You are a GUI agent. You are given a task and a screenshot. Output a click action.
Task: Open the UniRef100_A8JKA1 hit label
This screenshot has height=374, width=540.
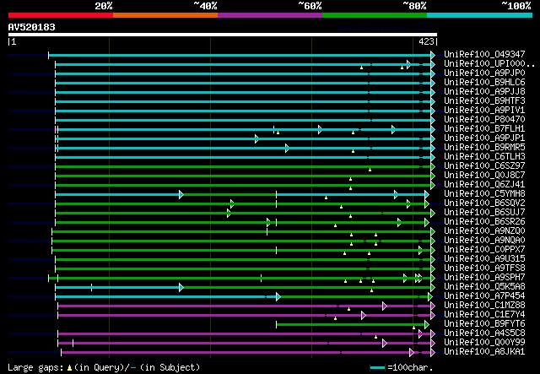point(483,351)
